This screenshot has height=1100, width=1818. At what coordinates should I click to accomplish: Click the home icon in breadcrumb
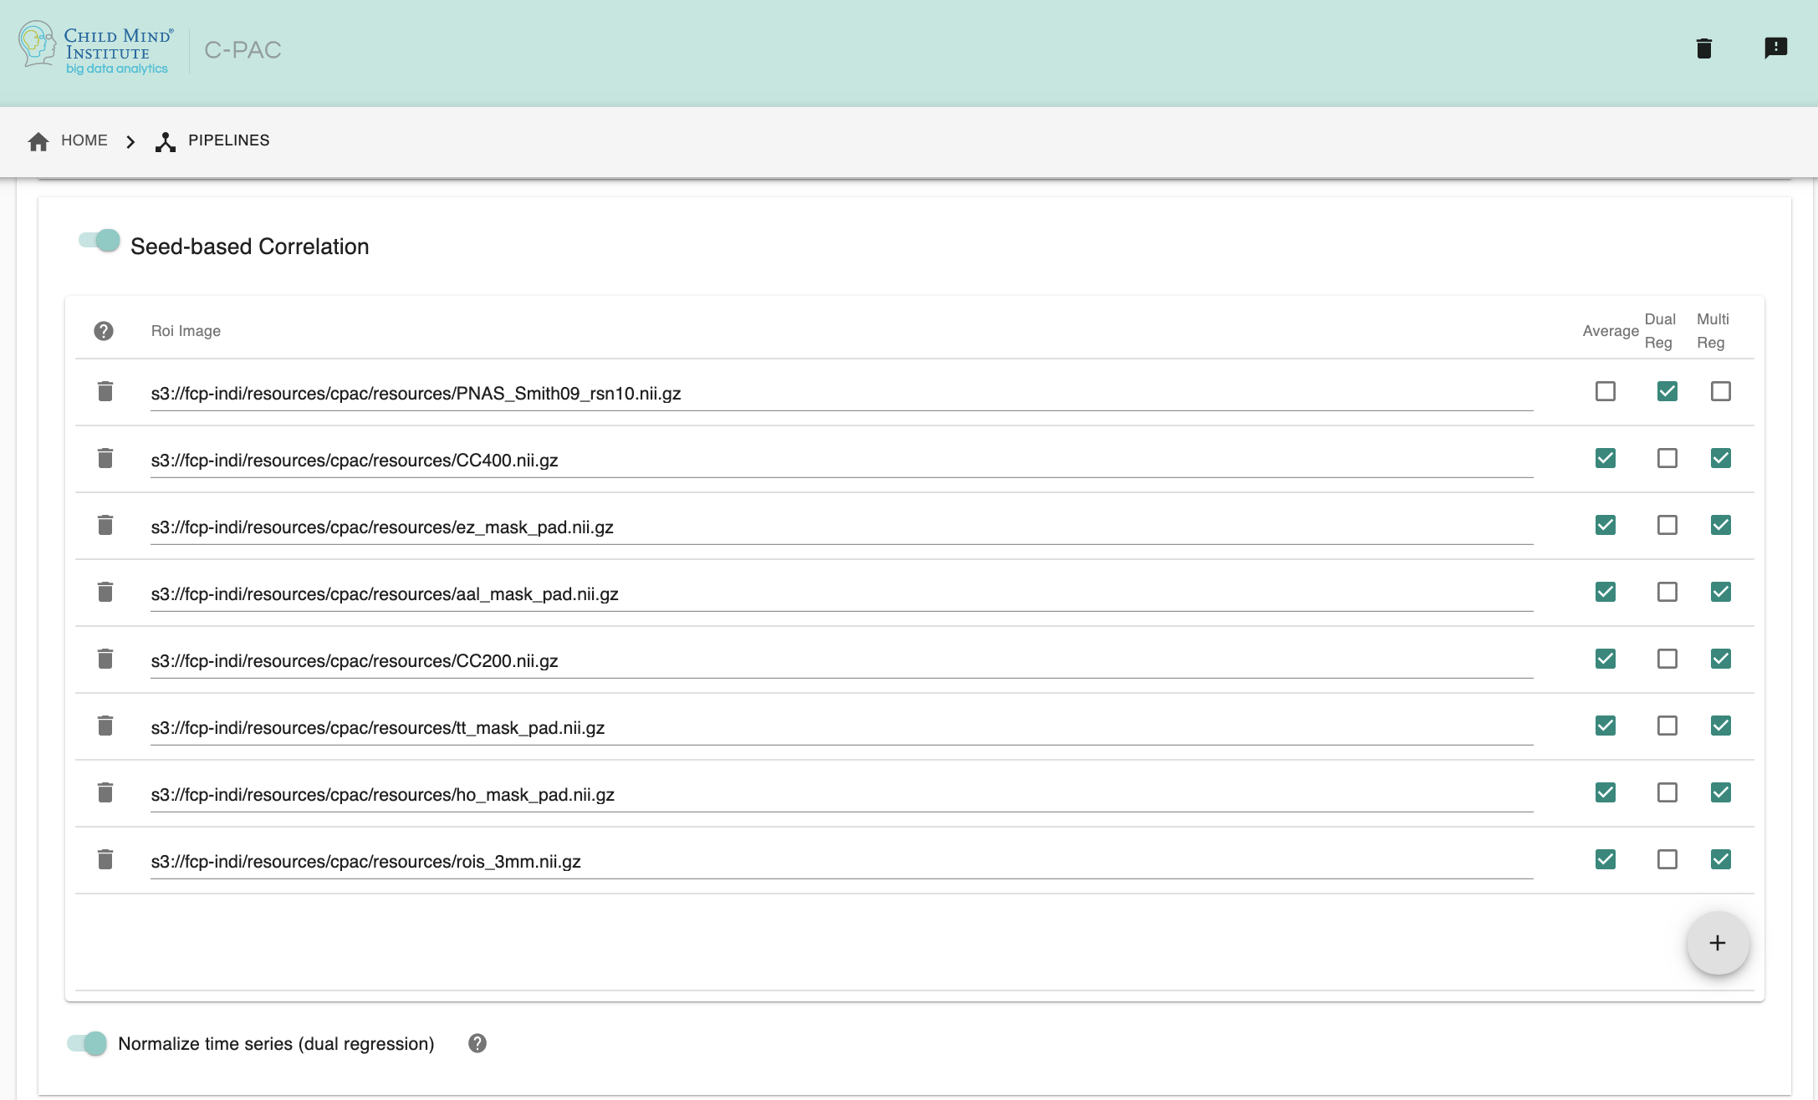38,141
